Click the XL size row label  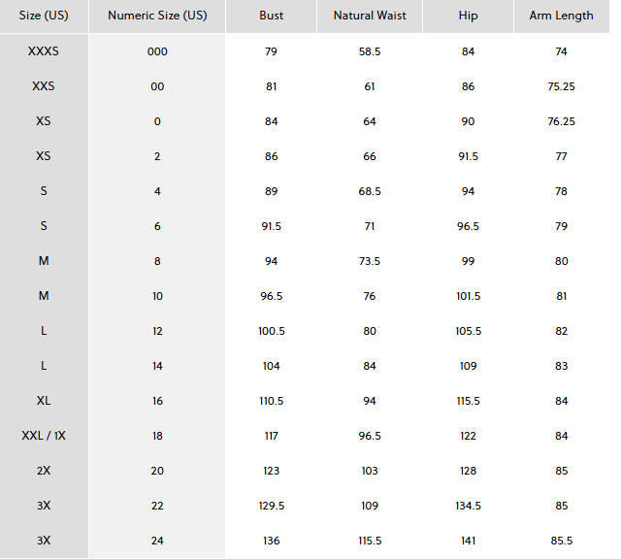coord(44,401)
